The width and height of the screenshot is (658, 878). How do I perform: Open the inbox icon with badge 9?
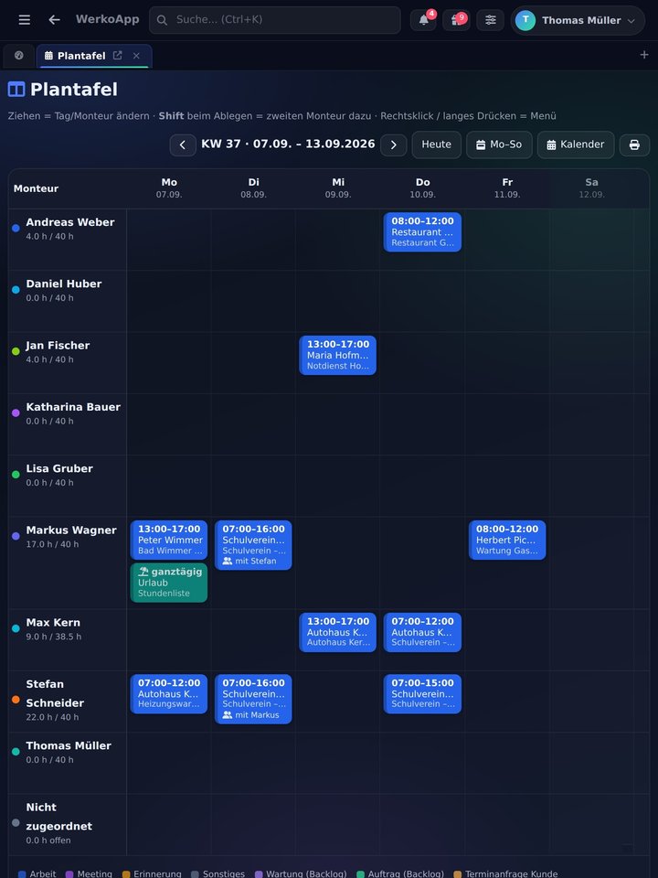[456, 20]
